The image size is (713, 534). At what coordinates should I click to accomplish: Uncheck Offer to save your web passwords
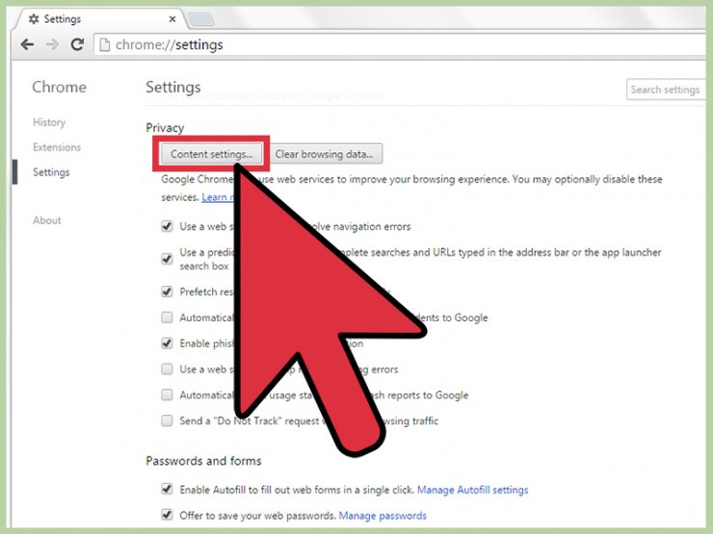coord(167,516)
